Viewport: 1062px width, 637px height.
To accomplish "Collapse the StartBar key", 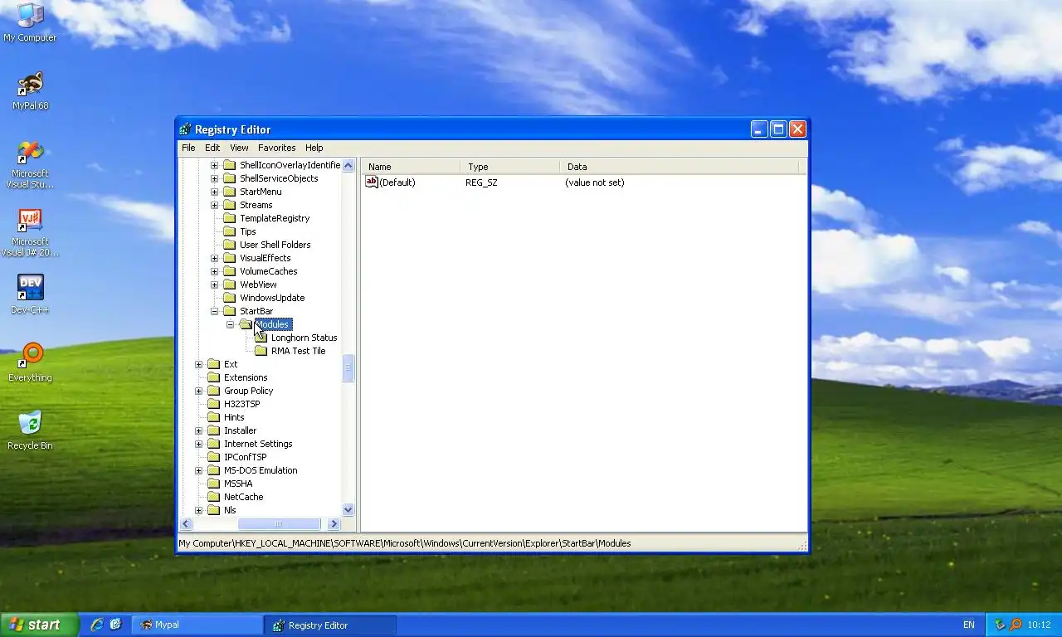I will click(x=214, y=311).
